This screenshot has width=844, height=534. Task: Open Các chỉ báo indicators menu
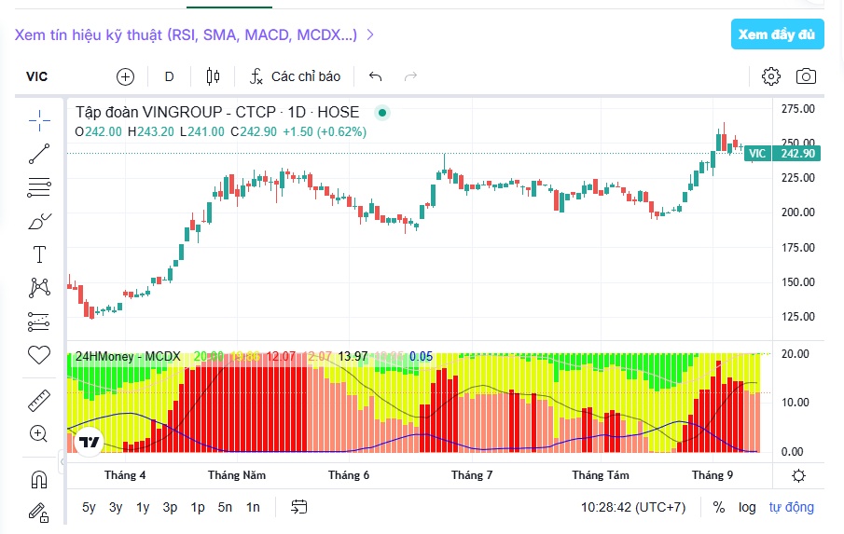tap(295, 77)
